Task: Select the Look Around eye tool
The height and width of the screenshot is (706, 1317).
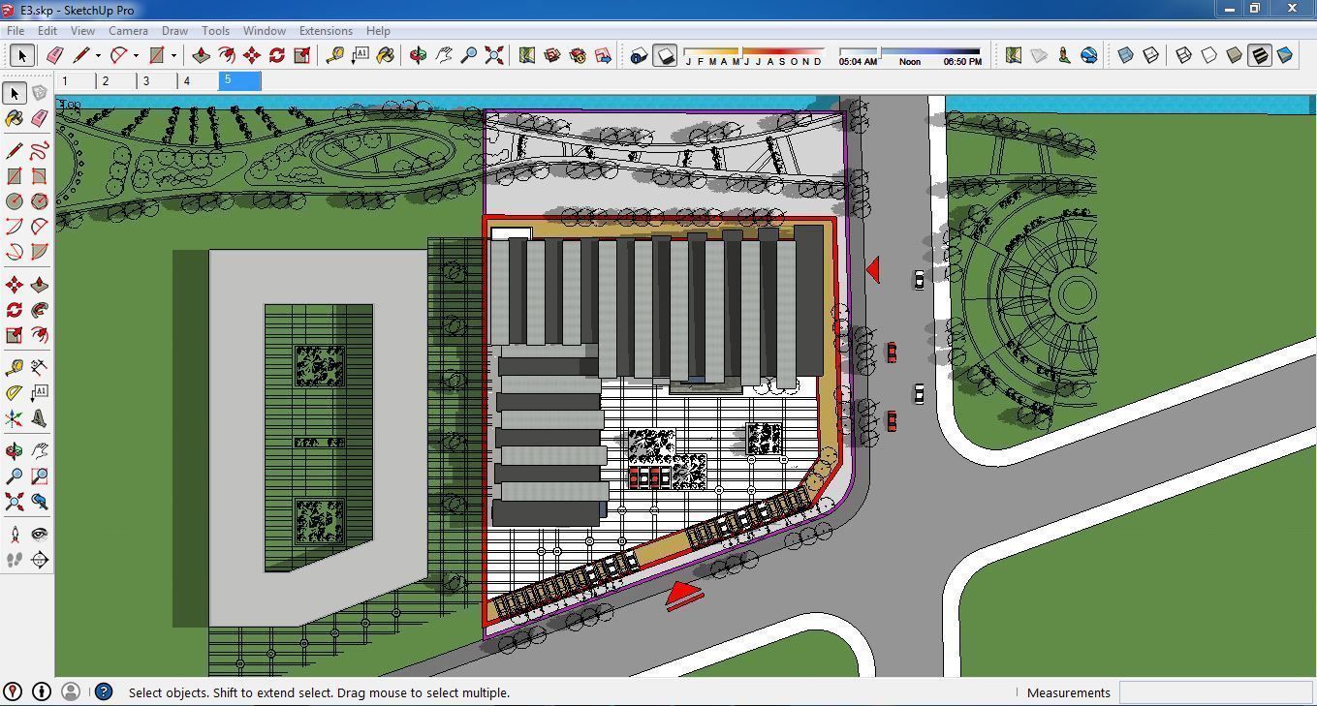Action: (39, 535)
